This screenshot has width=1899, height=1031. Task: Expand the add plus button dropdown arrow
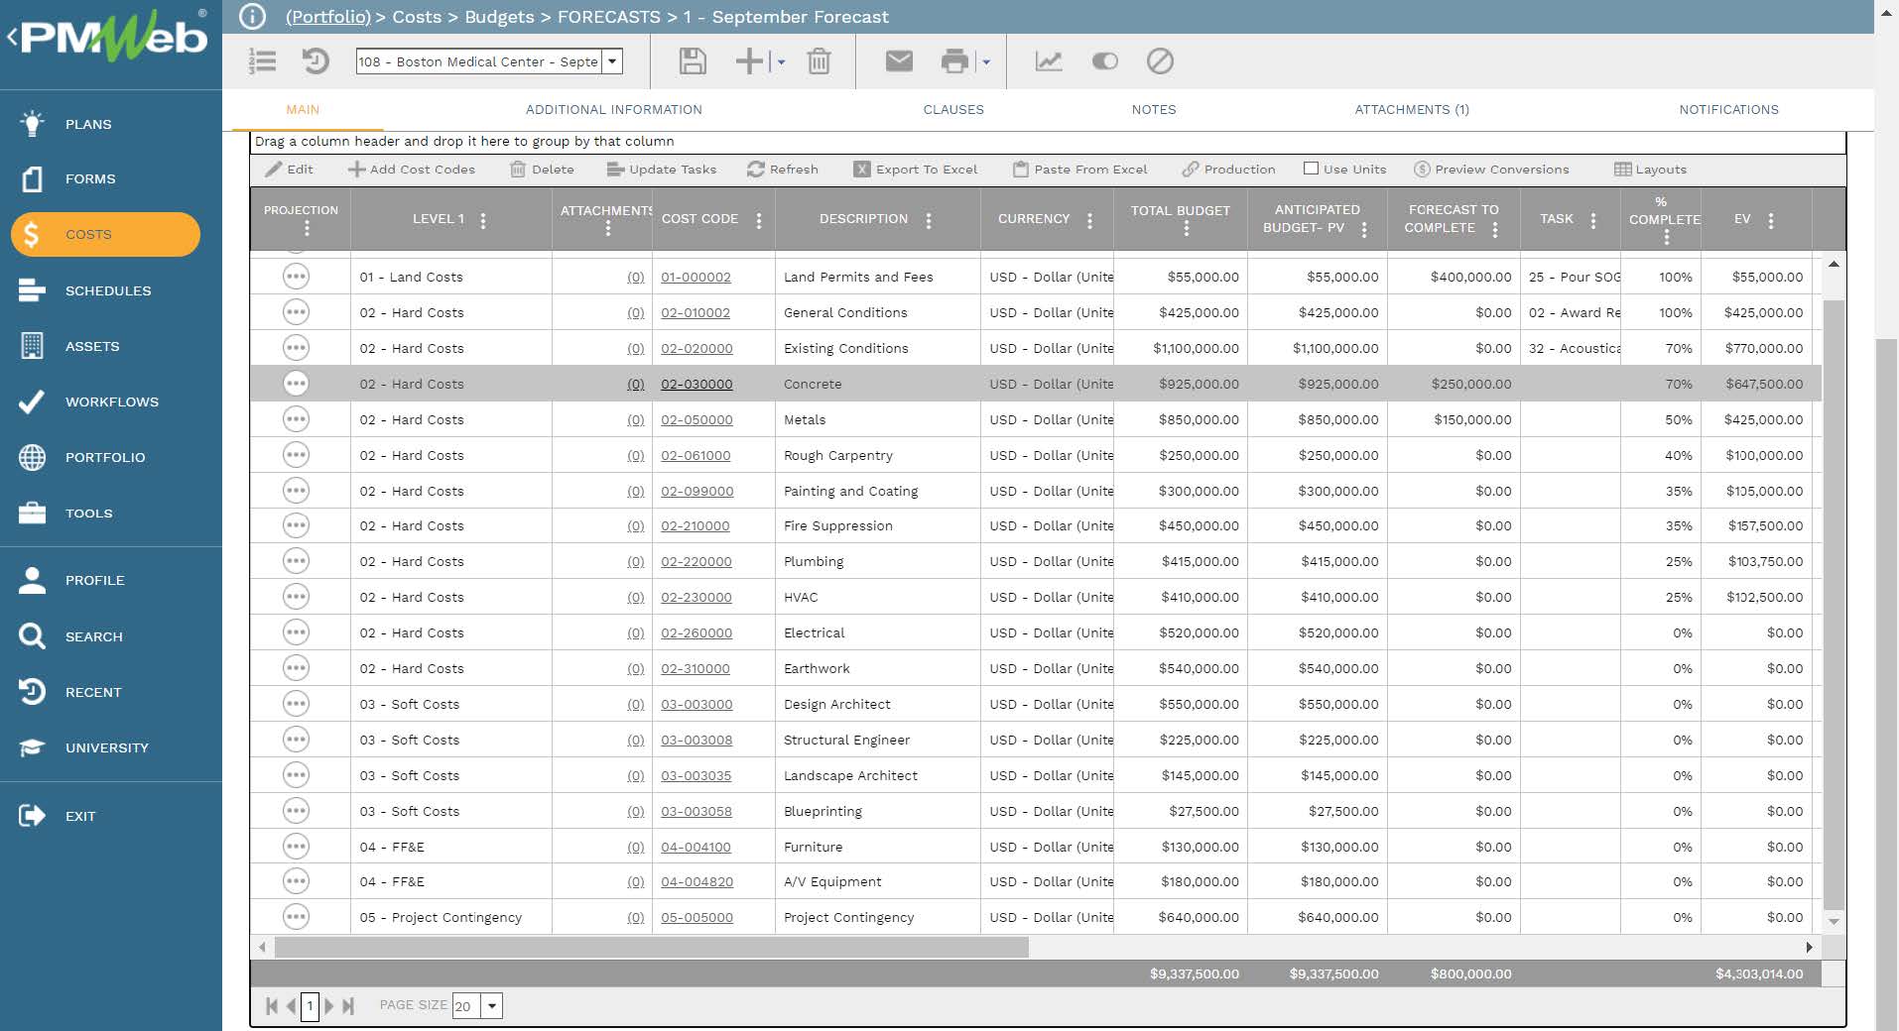pyautogui.click(x=782, y=62)
